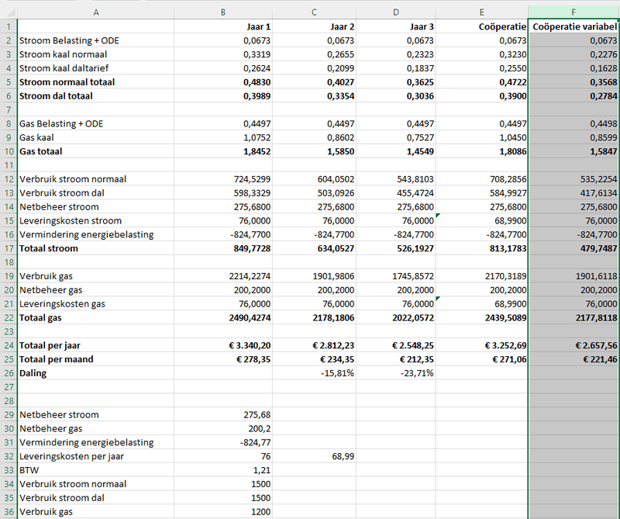Select the 'Verbruik stroom normaal' cell in row 12
Image resolution: width=620 pixels, height=519 pixels.
pyautogui.click(x=95, y=179)
